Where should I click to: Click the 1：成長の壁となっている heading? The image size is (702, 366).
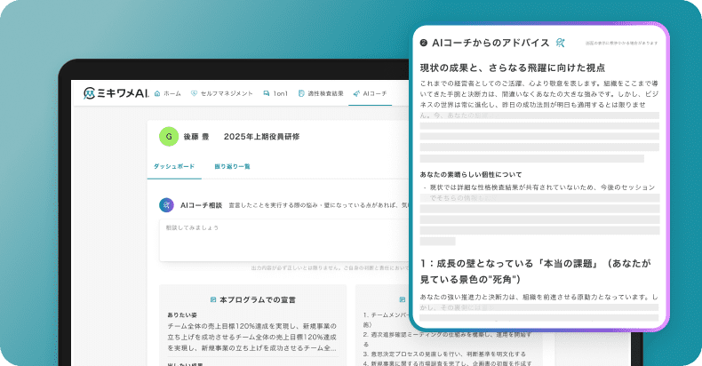[535, 271]
